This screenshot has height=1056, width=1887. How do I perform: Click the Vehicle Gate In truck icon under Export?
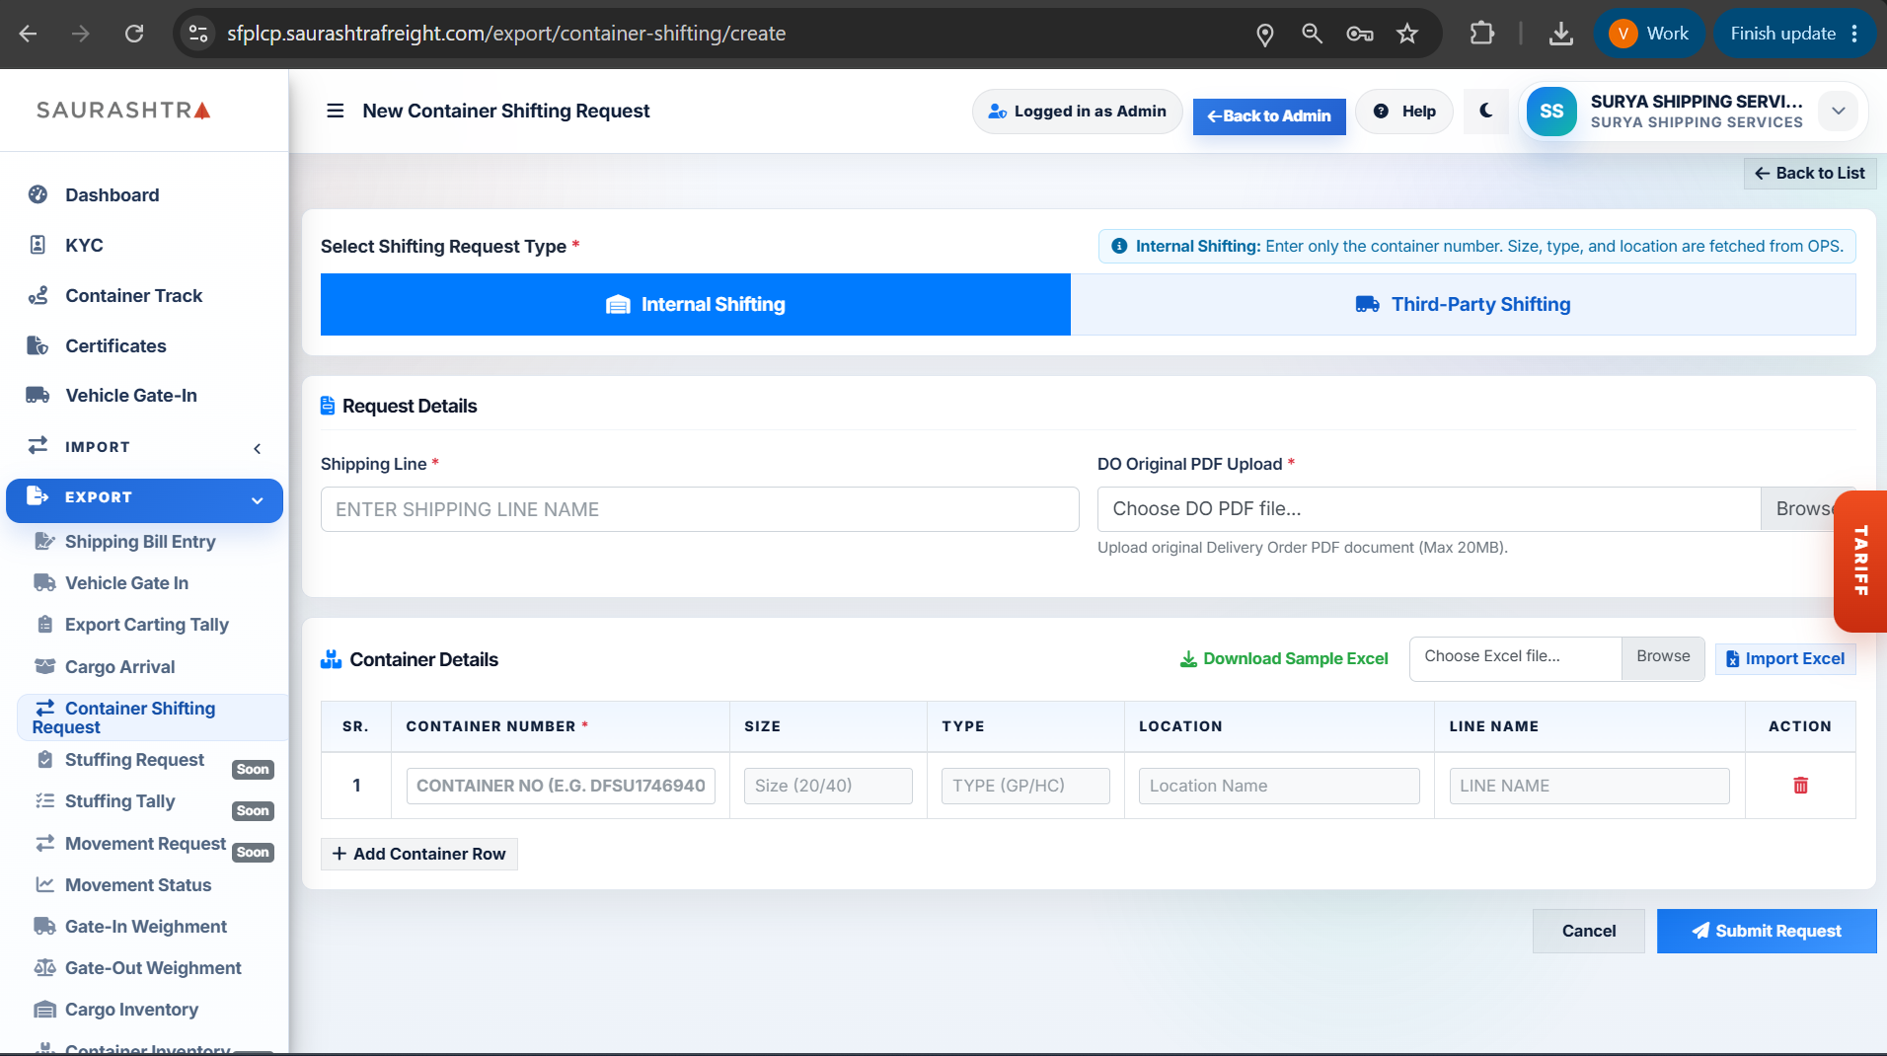coord(44,582)
